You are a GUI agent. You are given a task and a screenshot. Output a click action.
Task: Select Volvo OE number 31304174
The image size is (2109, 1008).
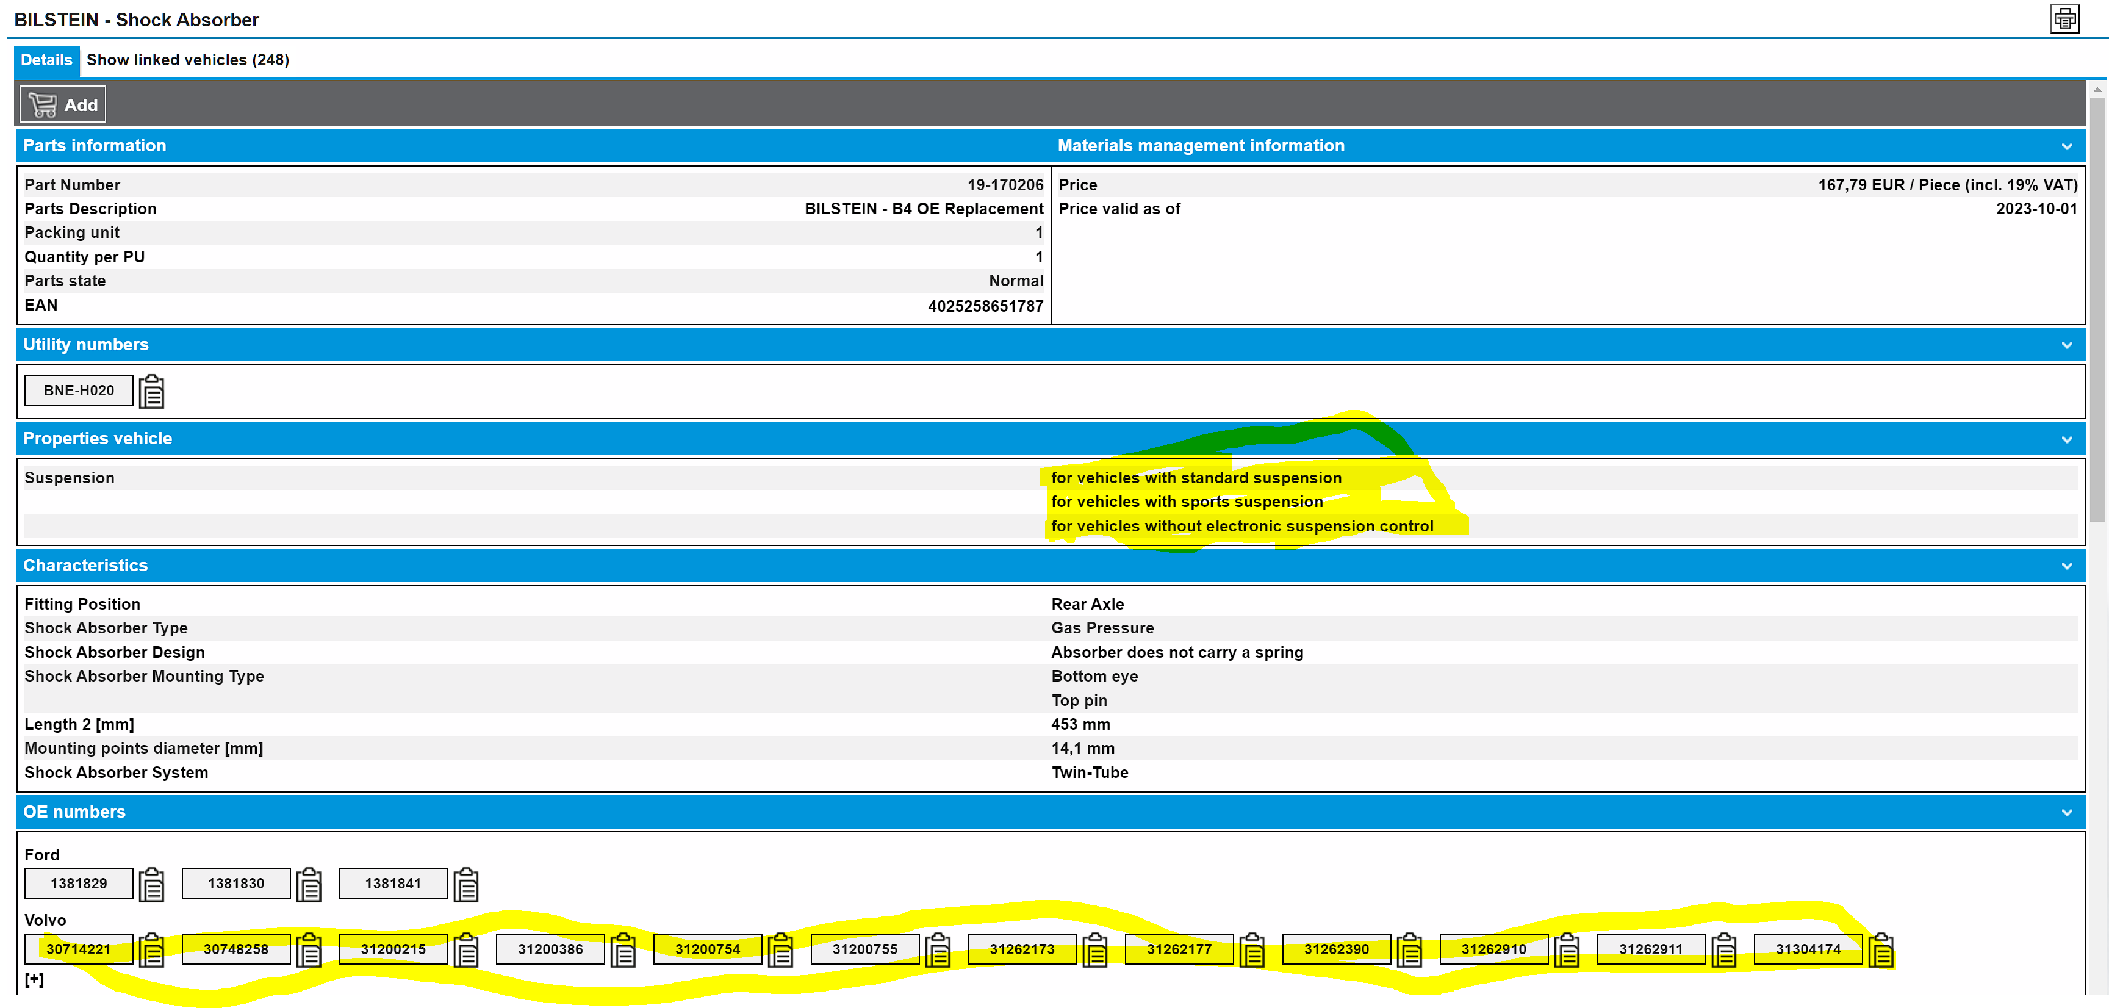tap(1808, 949)
